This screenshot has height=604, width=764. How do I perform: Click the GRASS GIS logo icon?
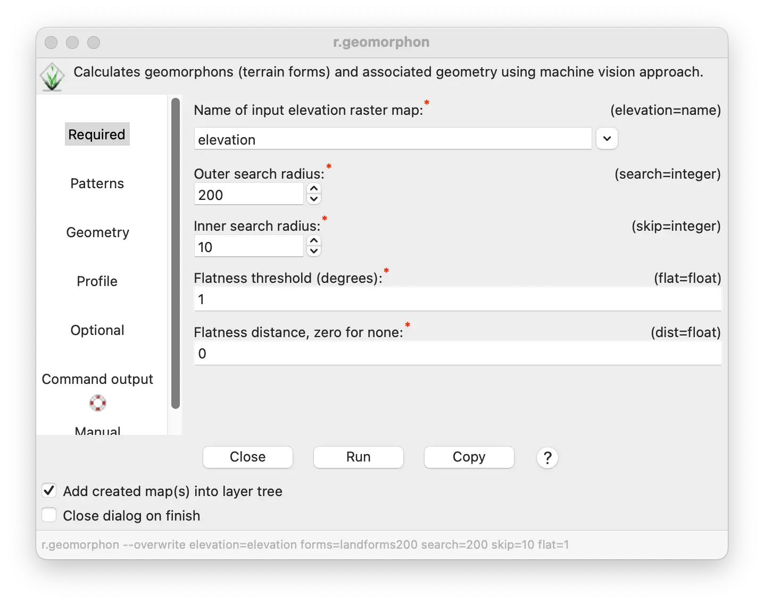tap(52, 77)
